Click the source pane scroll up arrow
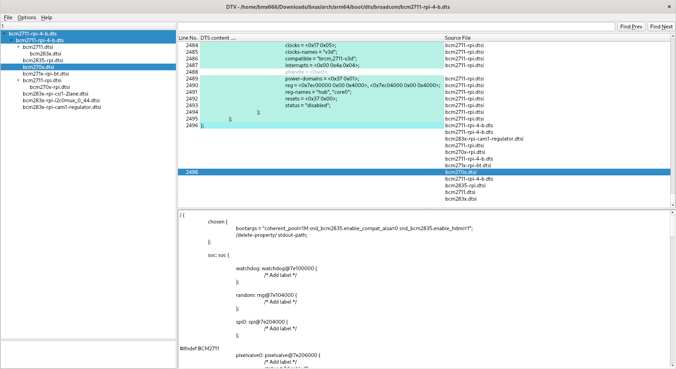 pos(673,212)
